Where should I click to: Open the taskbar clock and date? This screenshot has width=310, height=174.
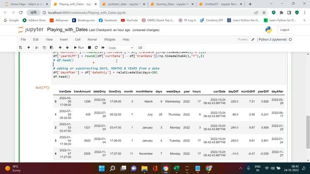coord(291,168)
